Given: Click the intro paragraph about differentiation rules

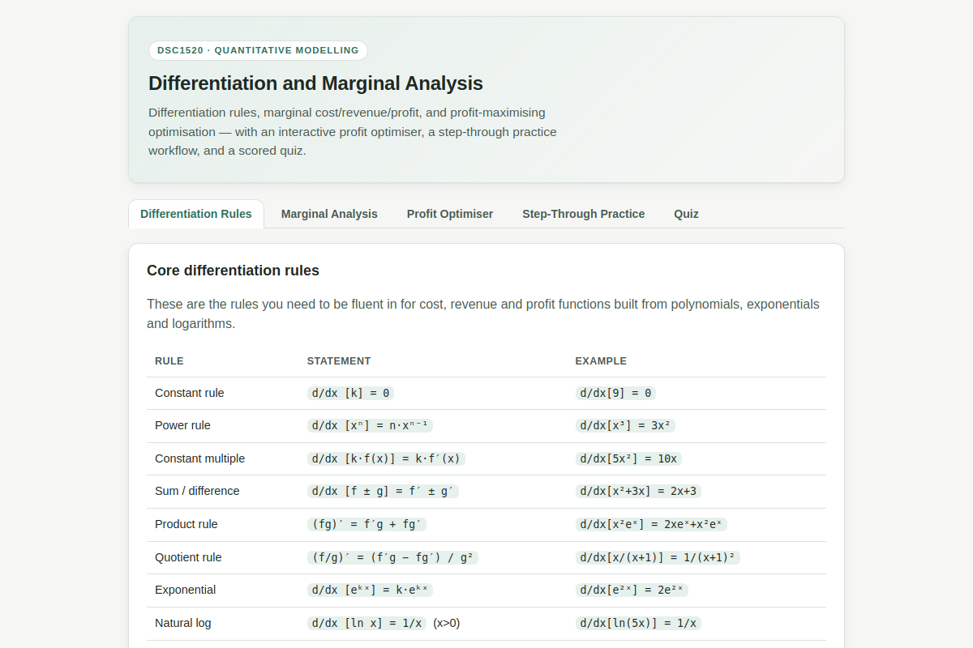Looking at the screenshot, I should [353, 131].
